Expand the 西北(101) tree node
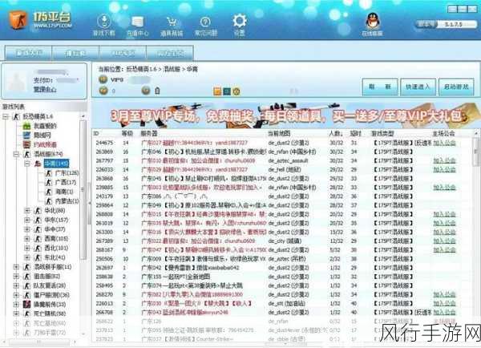Screen dimensions: 481x348 [x=27, y=248]
